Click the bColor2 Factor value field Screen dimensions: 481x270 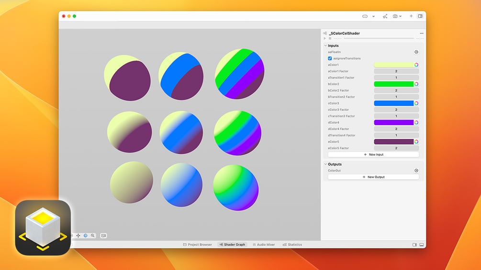[396, 91]
